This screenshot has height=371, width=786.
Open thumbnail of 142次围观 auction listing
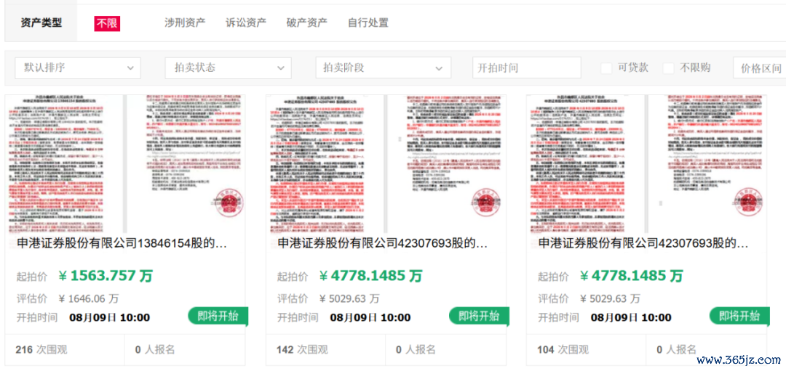(x=386, y=164)
